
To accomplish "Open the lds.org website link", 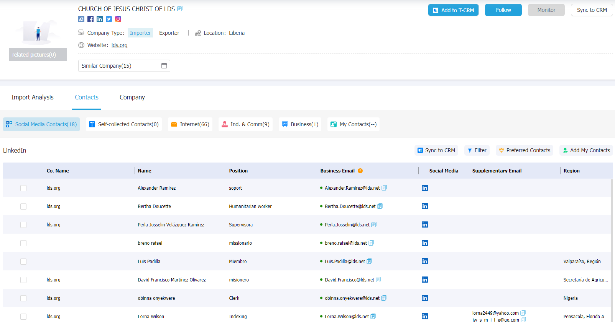I will tap(120, 45).
